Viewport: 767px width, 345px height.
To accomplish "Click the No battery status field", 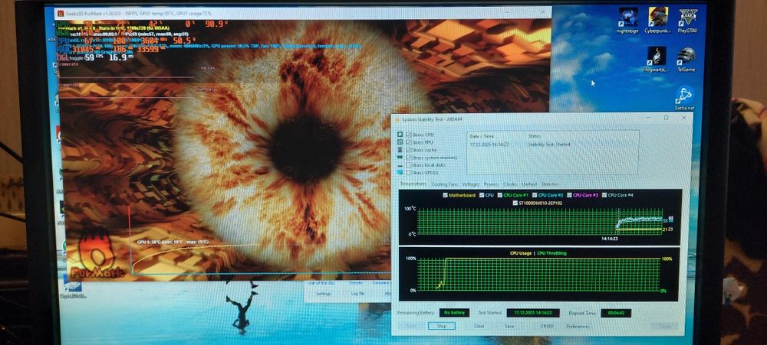I will tap(454, 313).
